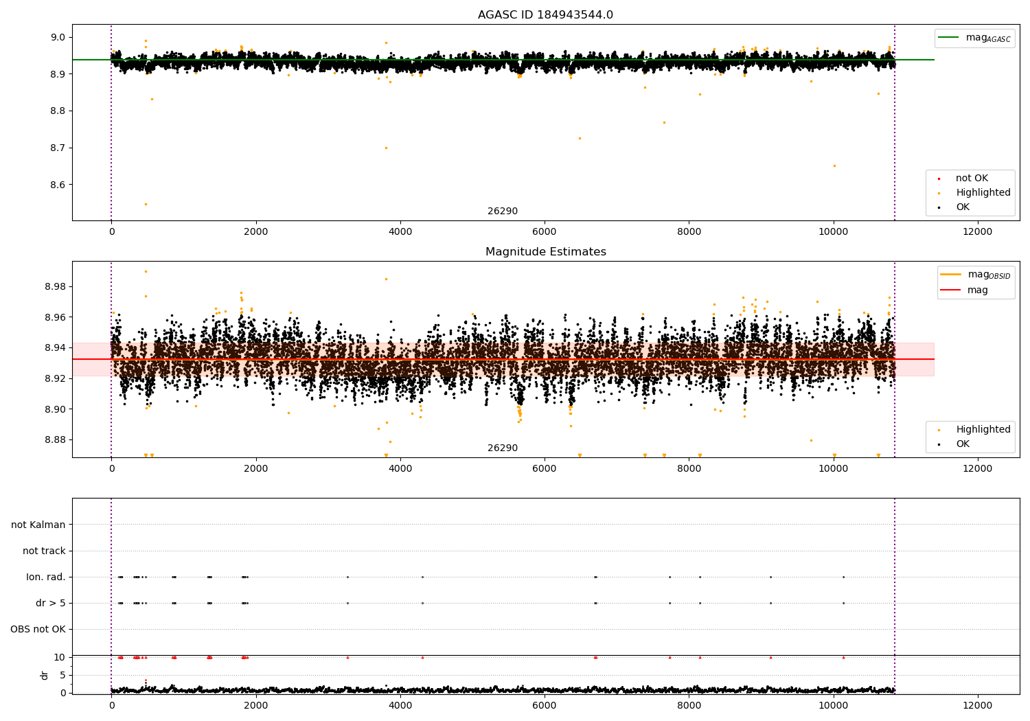Click the orange outlier near 8.65 at x=10000
1030x721 pixels.
point(834,165)
